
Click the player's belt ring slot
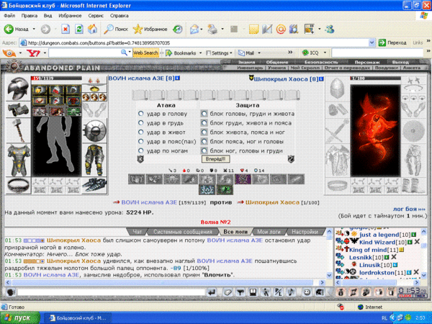click(18, 186)
